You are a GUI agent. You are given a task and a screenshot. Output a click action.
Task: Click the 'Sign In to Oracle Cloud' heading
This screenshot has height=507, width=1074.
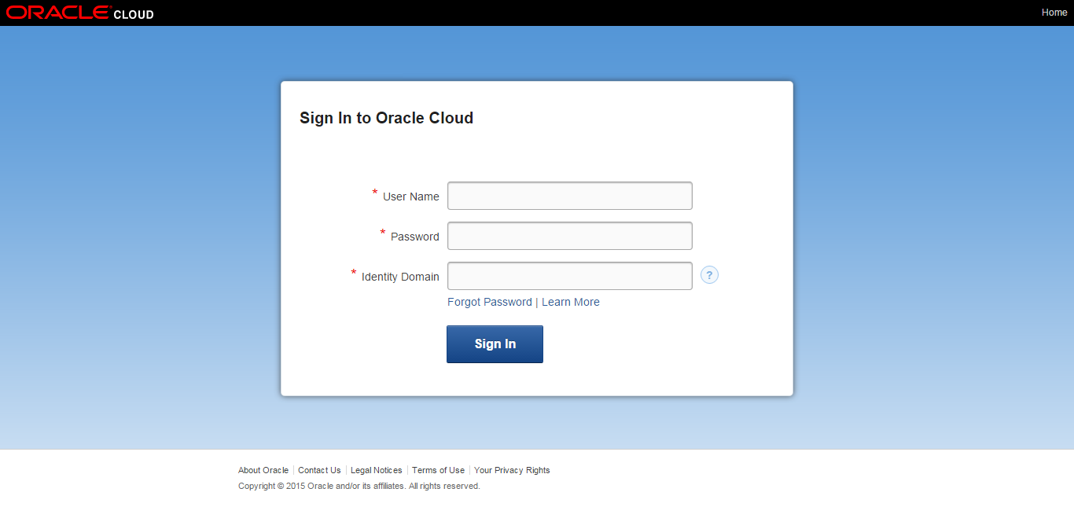point(386,118)
